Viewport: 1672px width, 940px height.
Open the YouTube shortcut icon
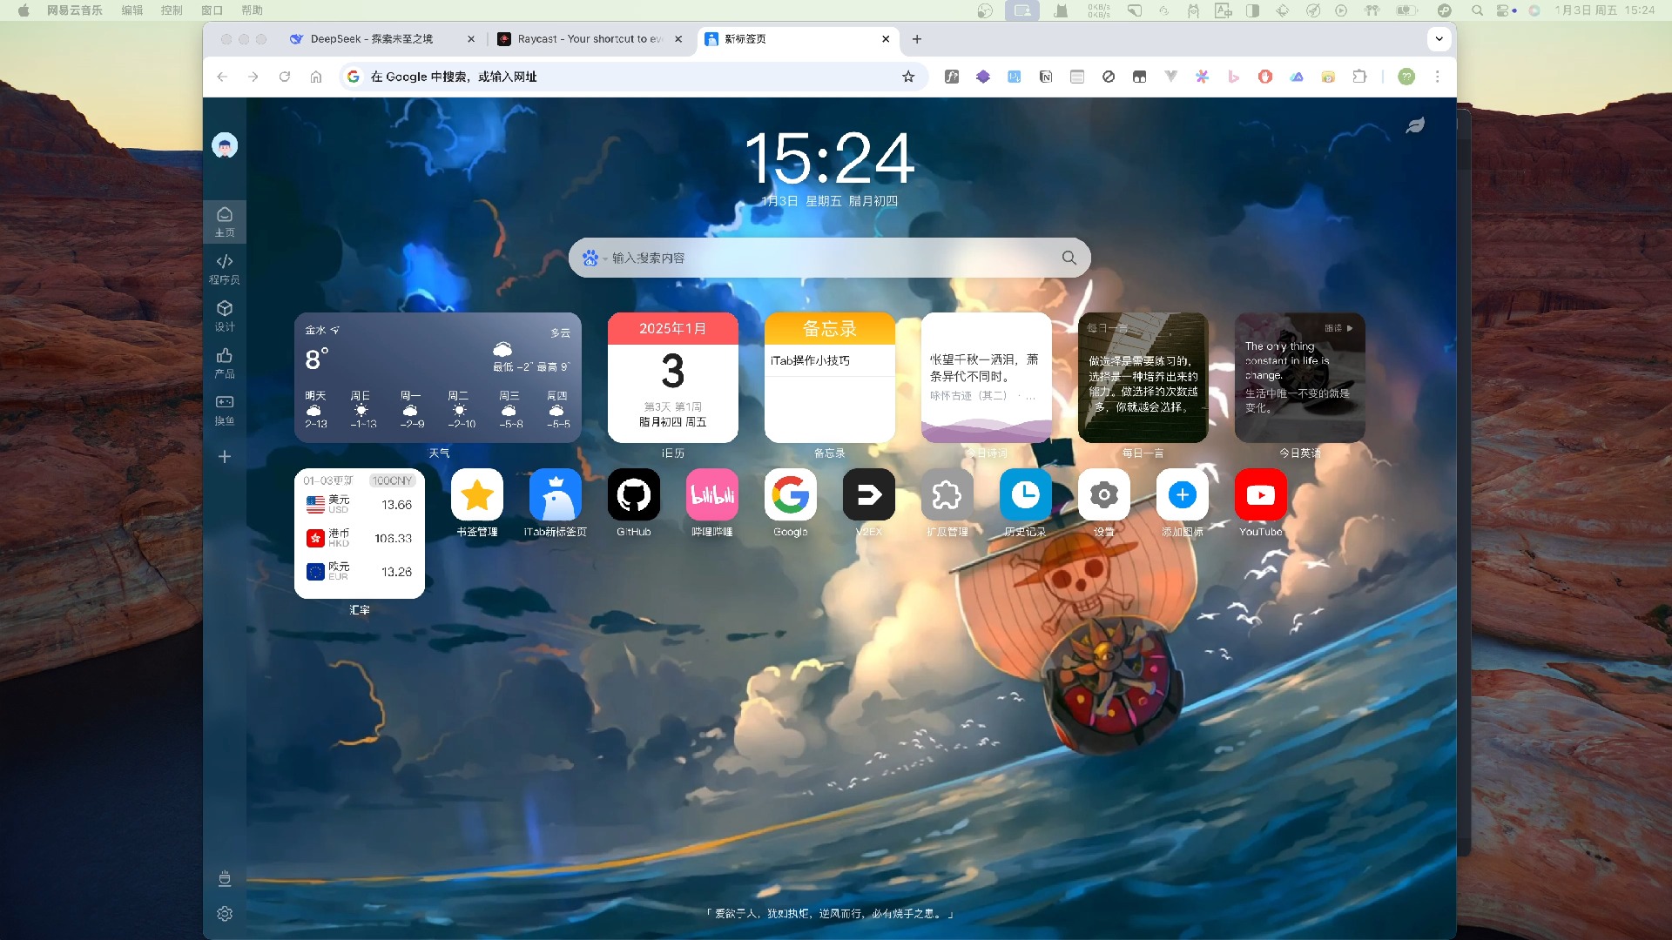1261,494
